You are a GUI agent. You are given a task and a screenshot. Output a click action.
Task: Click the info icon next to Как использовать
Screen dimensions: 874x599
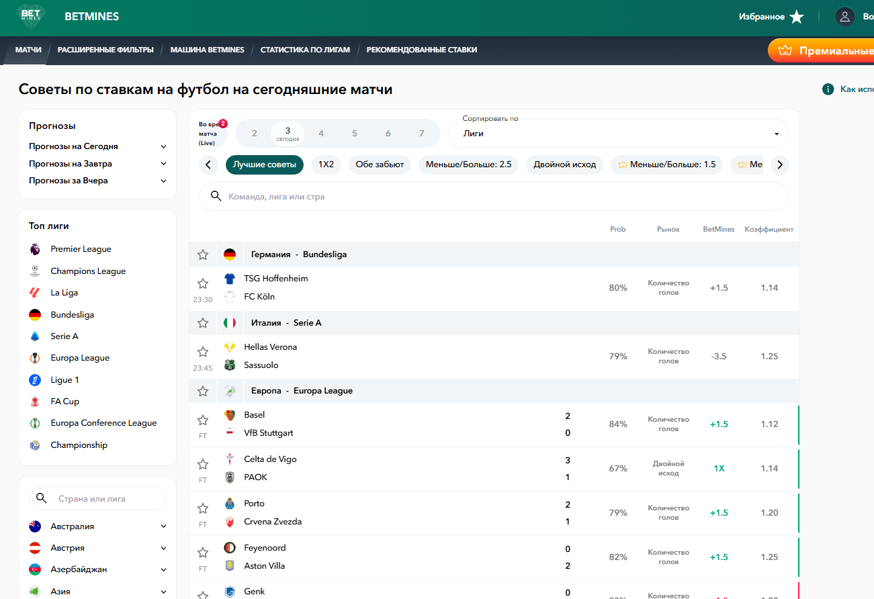coord(828,89)
